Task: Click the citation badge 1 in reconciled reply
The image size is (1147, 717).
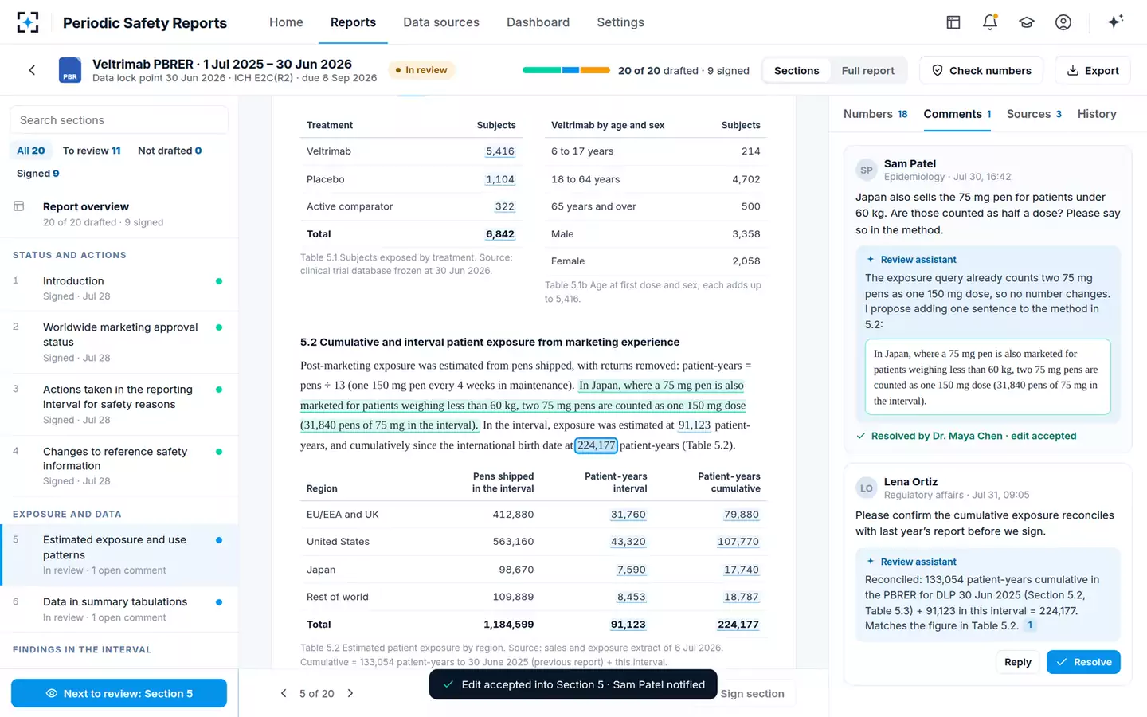Action: point(1030,625)
